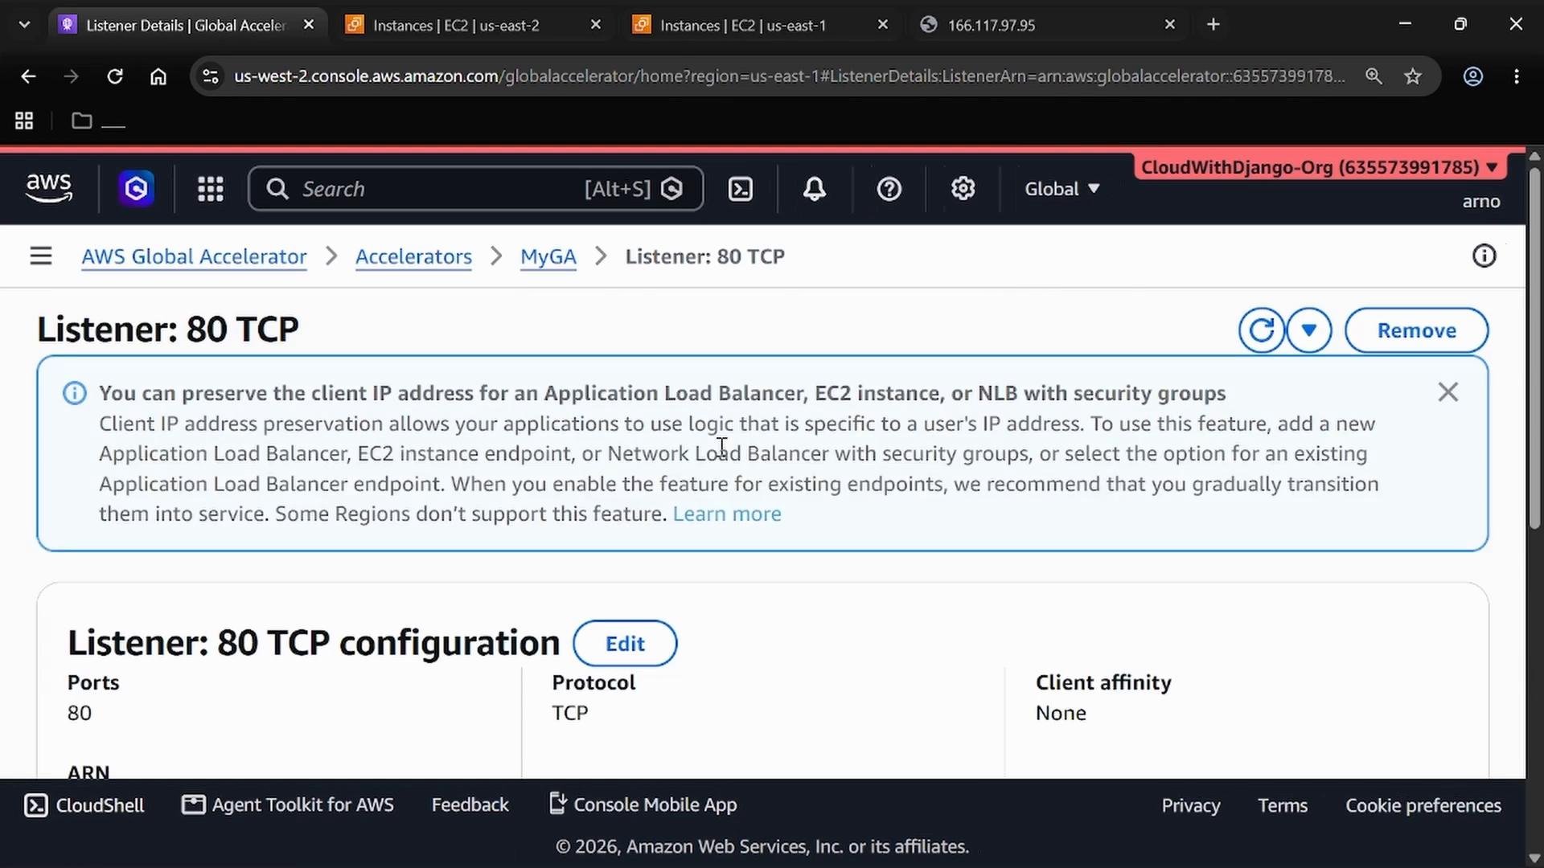
Task: Click the AWS logo home icon
Action: (x=49, y=188)
